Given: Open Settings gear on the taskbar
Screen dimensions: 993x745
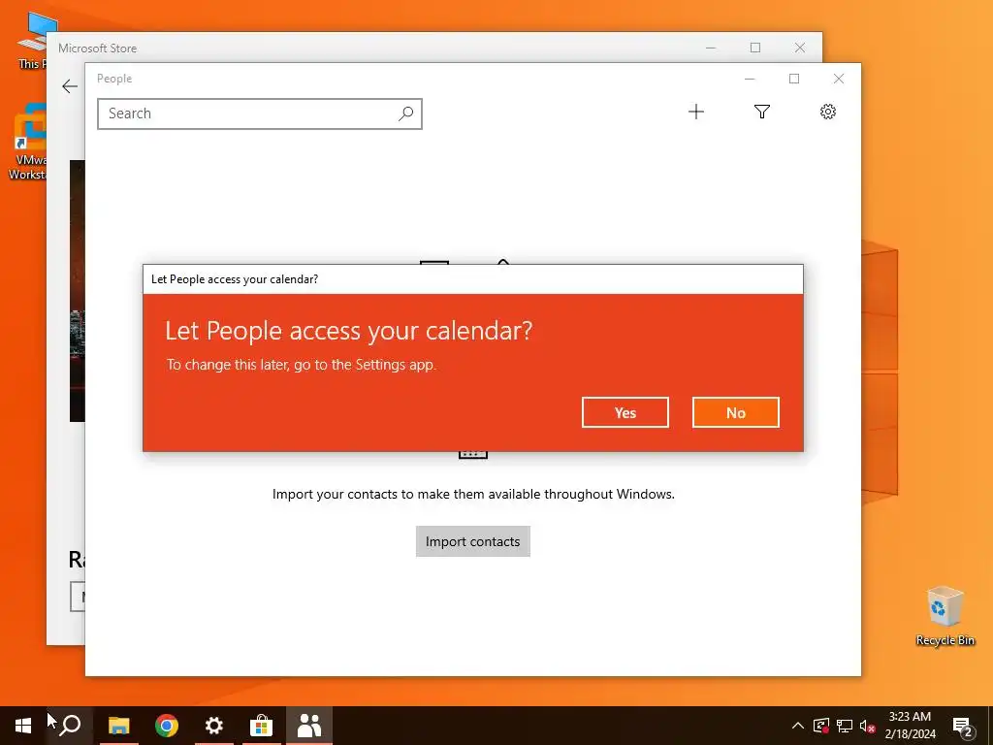Looking at the screenshot, I should (214, 726).
